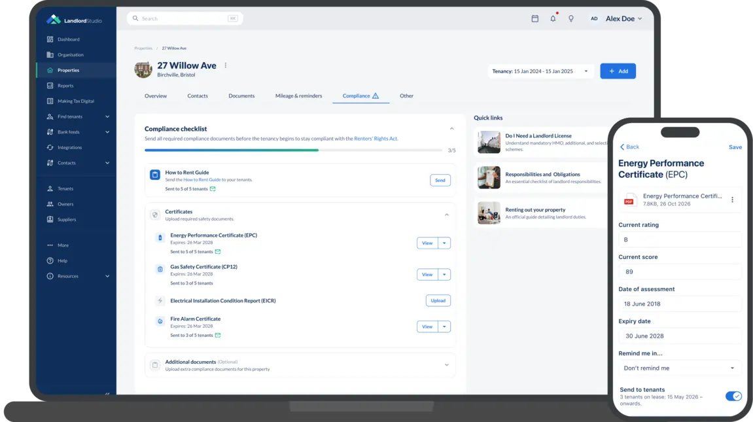The width and height of the screenshot is (753, 422).
Task: Click the lightbulb tips icon
Action: point(571,19)
